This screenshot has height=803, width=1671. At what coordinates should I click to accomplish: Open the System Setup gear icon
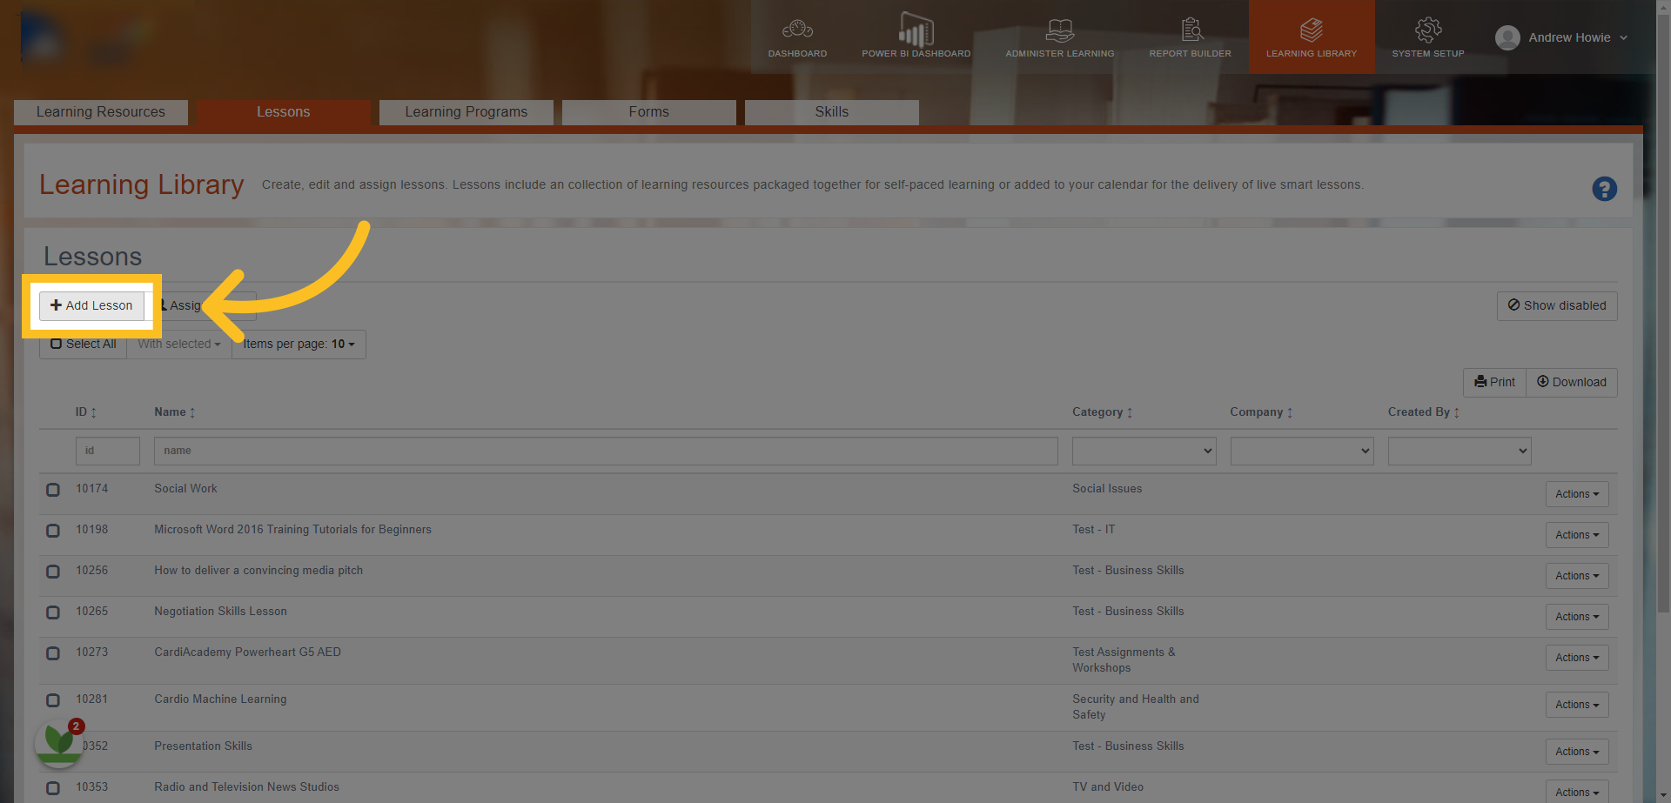(1428, 30)
